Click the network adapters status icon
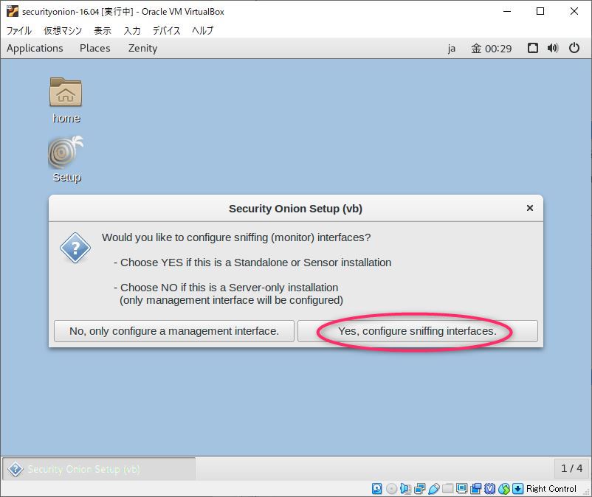The height and width of the screenshot is (497, 592). pyautogui.click(x=419, y=489)
